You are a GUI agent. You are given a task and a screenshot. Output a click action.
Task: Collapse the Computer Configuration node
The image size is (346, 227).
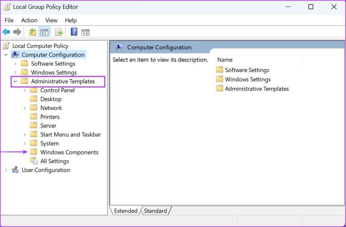click(6, 55)
